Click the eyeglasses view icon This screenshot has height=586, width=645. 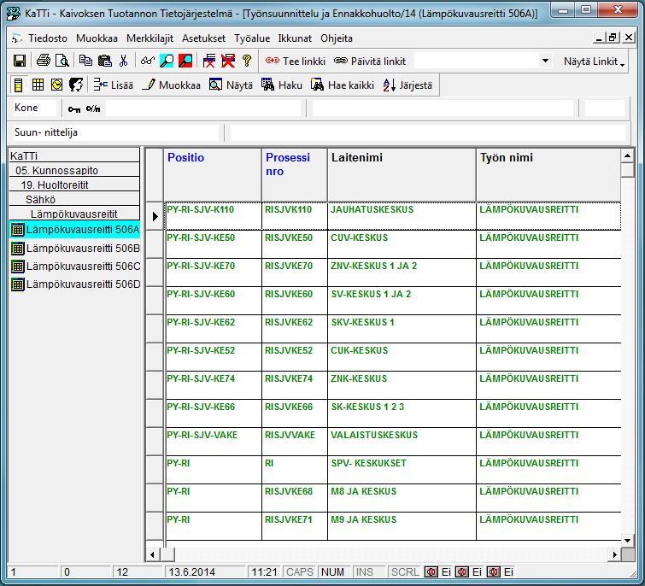pos(147,61)
